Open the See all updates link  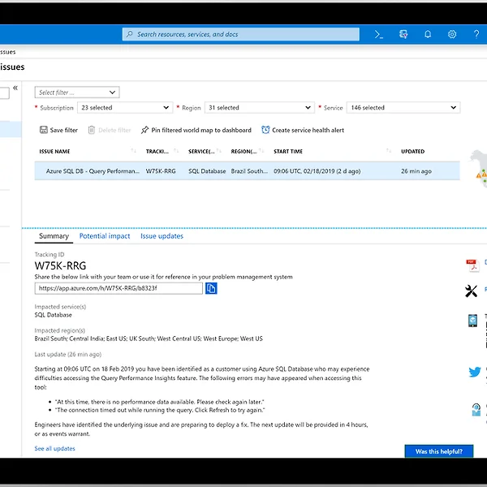(x=54, y=448)
